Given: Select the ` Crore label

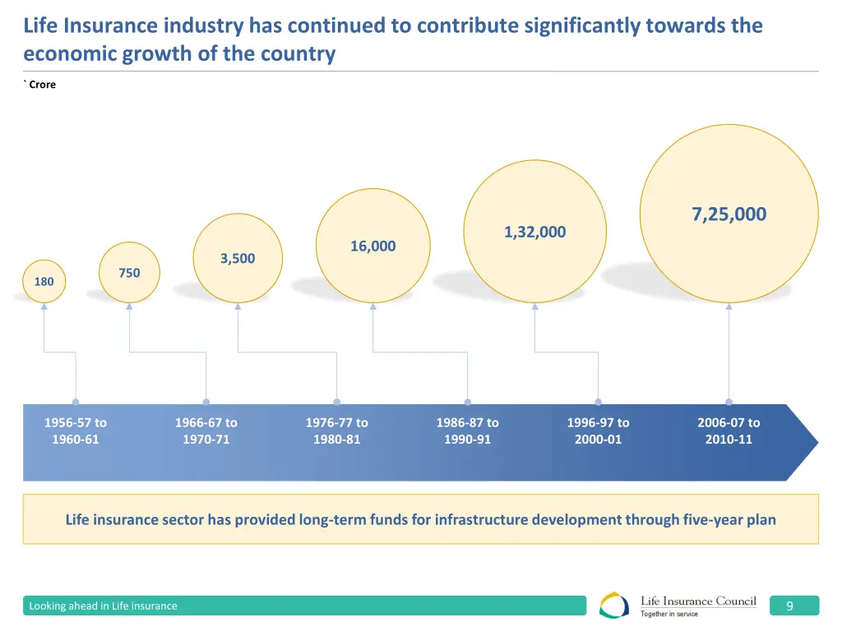Looking at the screenshot, I should [x=39, y=84].
